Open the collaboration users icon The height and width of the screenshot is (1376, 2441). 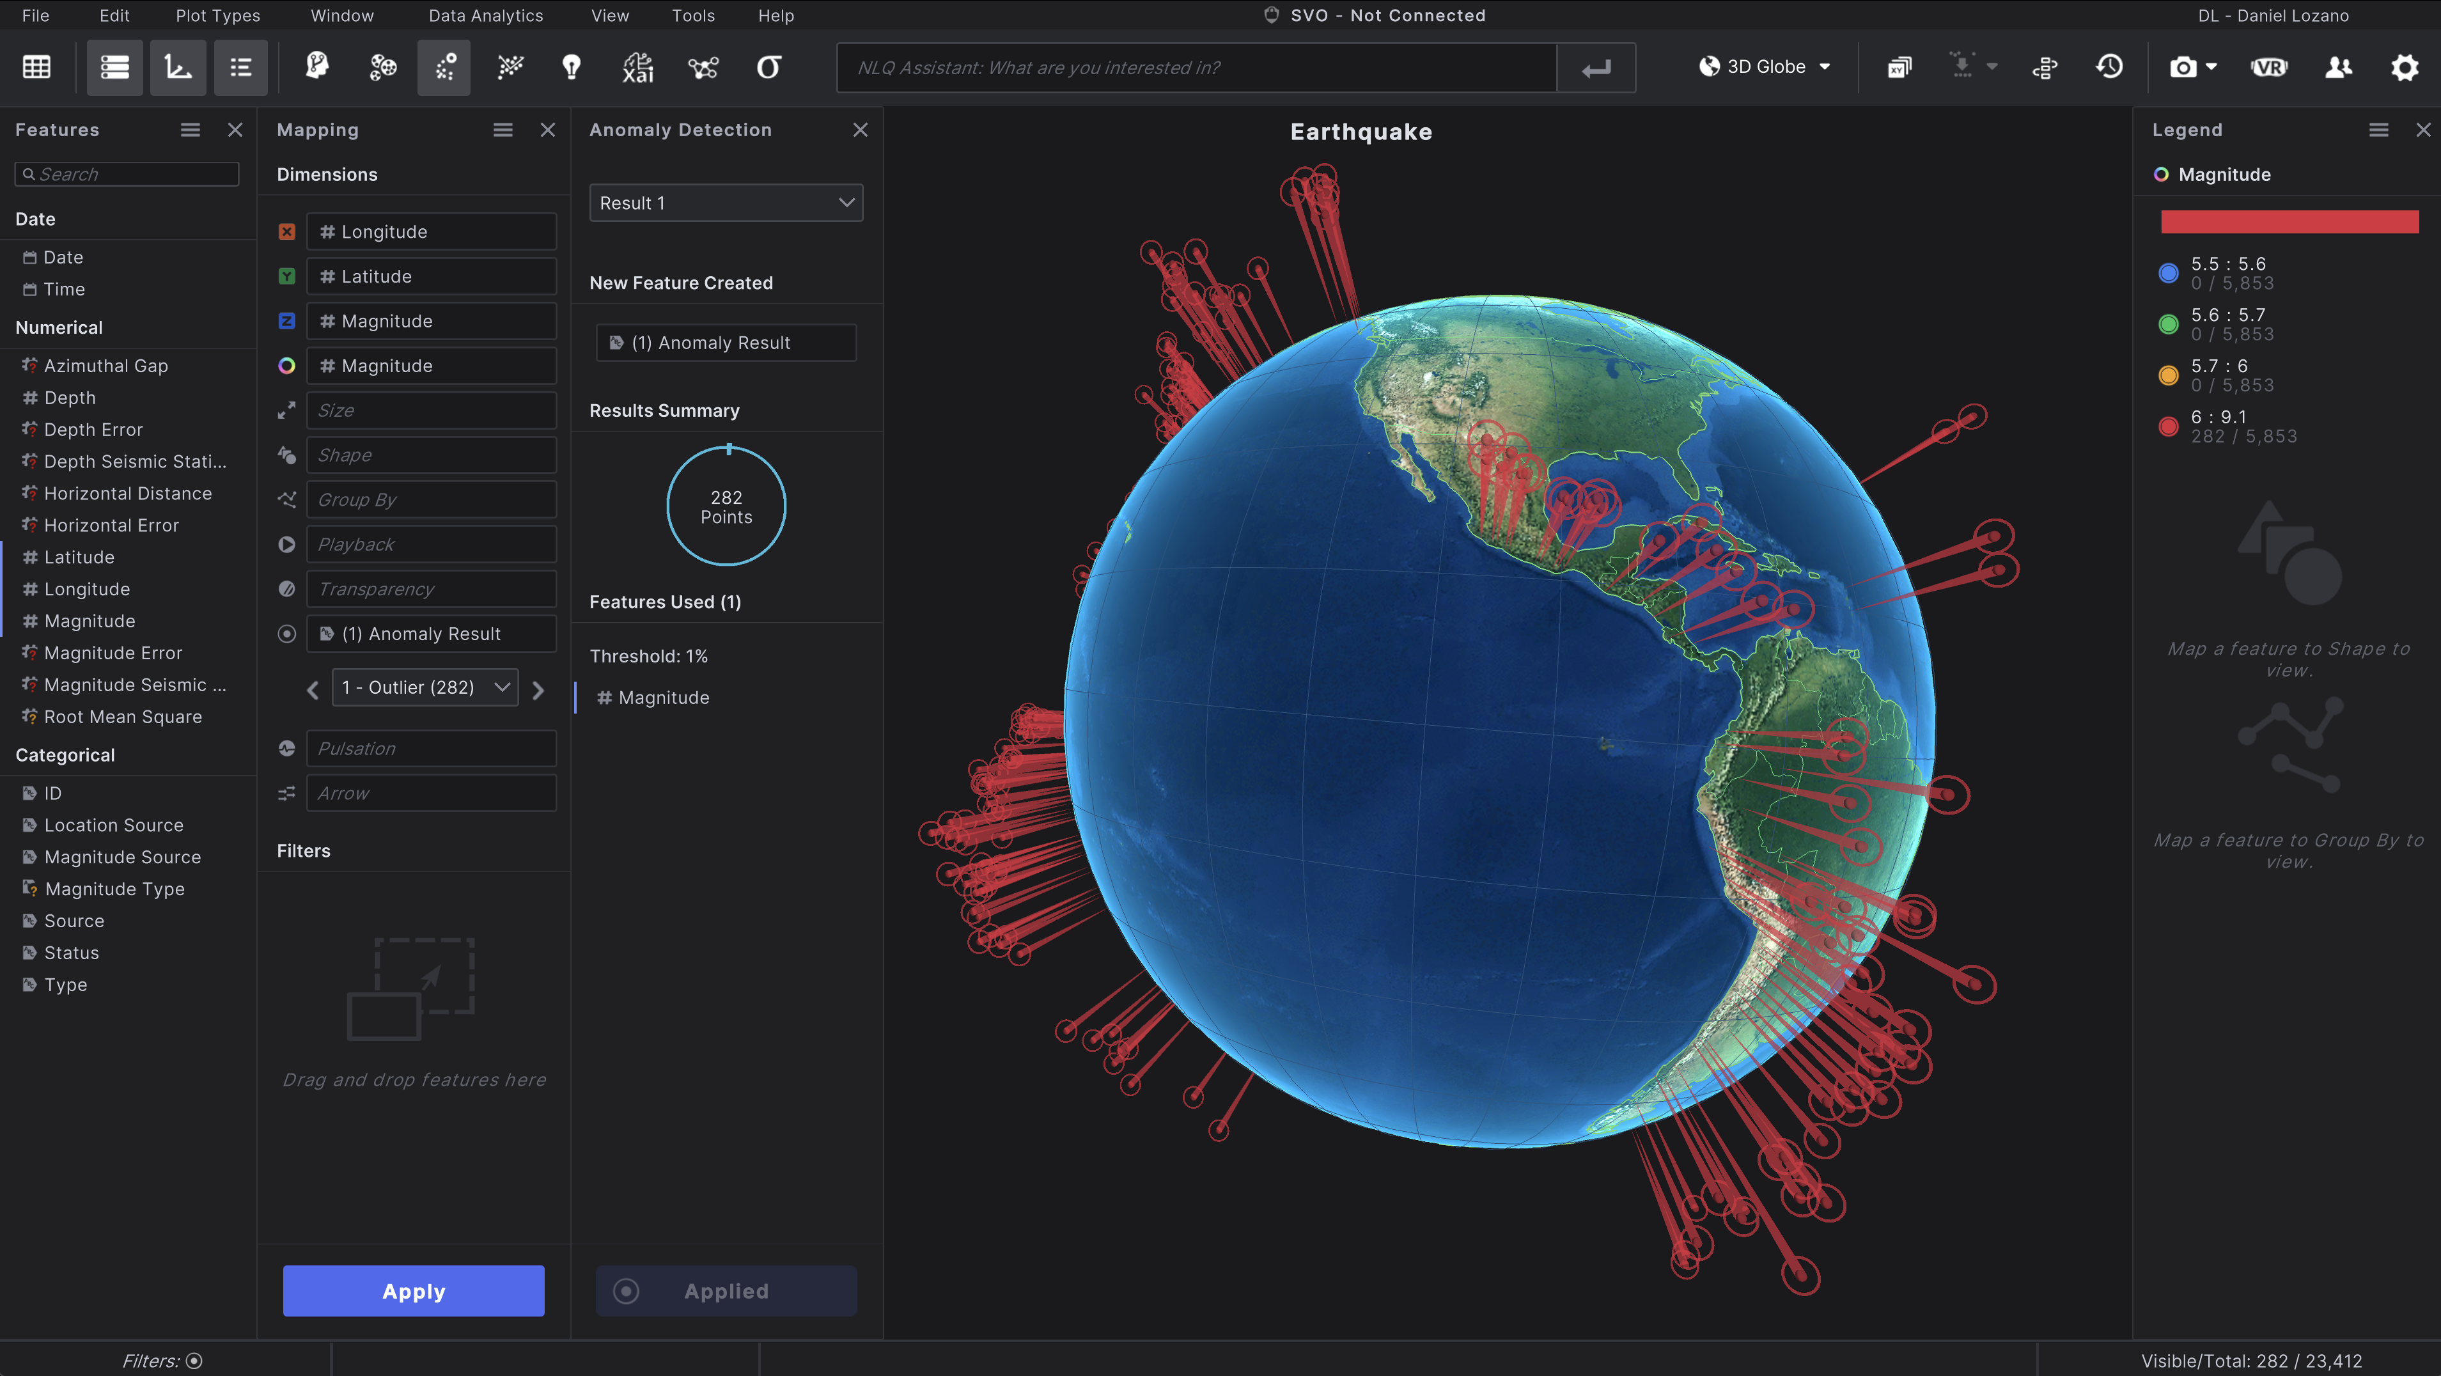tap(2337, 67)
